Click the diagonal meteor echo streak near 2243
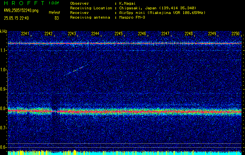The height and width of the screenshot is (155, 245). coord(76,70)
